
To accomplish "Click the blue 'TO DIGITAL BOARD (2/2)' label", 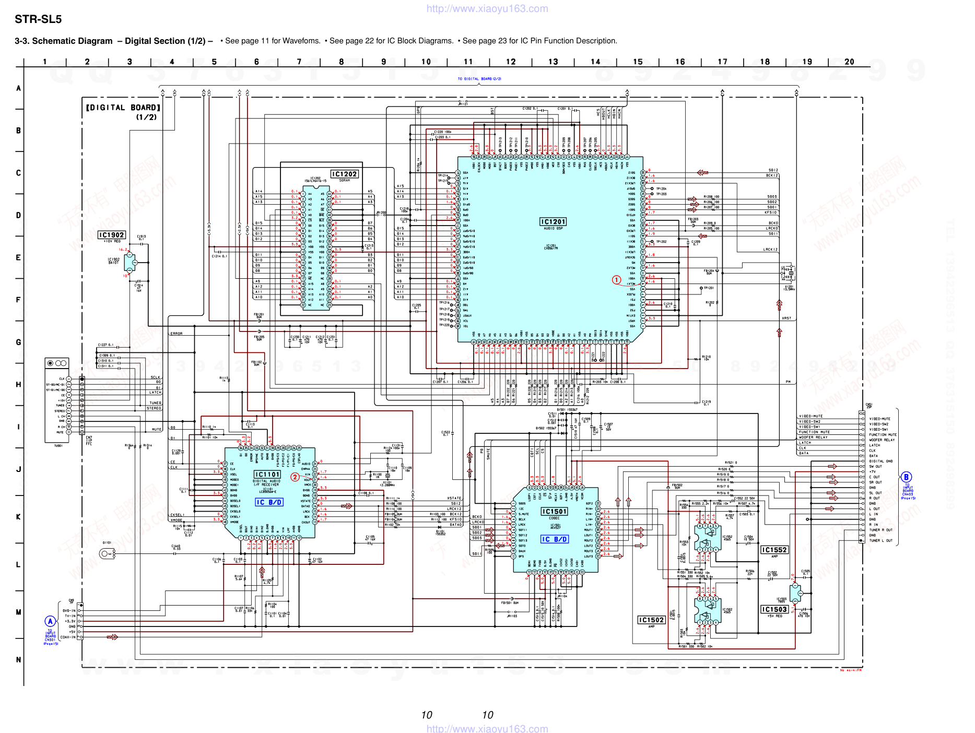I will tap(479, 79).
